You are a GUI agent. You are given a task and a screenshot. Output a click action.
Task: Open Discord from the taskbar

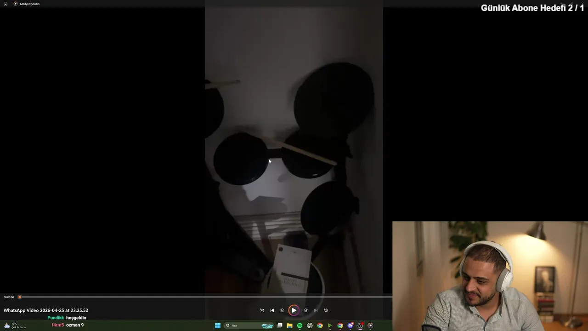[350, 325]
